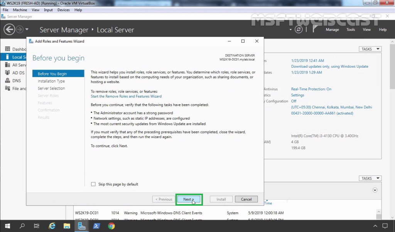Select the Before You Begin wizard step
The image size is (395, 232).
[58, 73]
